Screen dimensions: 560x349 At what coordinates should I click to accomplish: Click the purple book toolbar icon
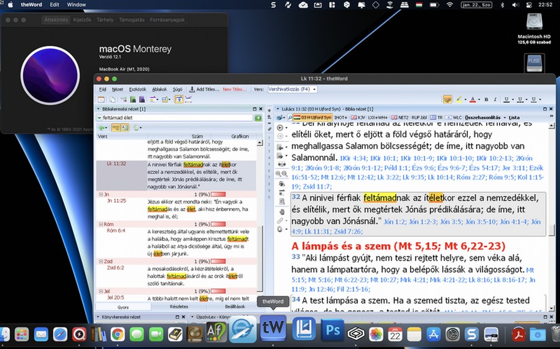[x=142, y=99]
